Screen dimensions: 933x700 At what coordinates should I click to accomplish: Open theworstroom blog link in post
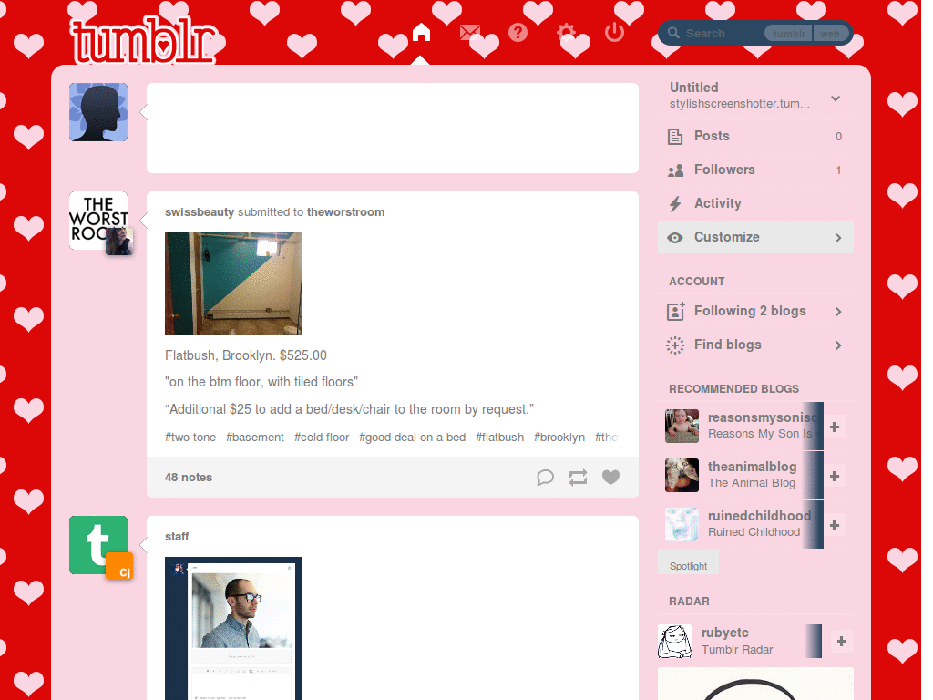[345, 212]
